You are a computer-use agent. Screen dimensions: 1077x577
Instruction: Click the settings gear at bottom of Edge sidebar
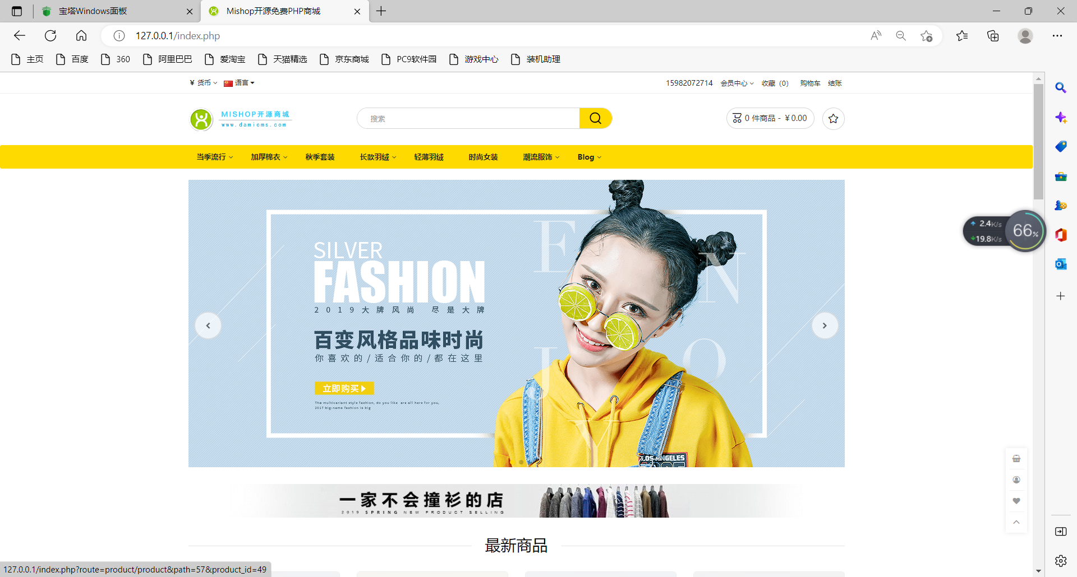click(x=1061, y=561)
